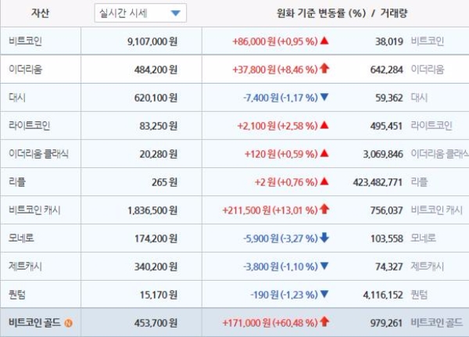
Task: Click the volume 38,019
Action: [x=389, y=41]
